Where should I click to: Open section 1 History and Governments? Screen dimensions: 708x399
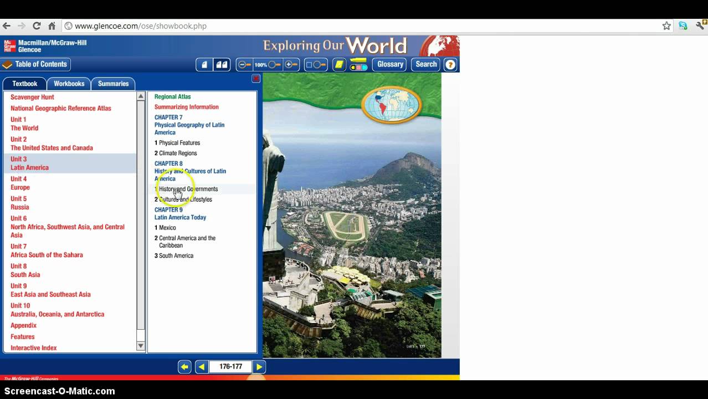click(x=186, y=189)
